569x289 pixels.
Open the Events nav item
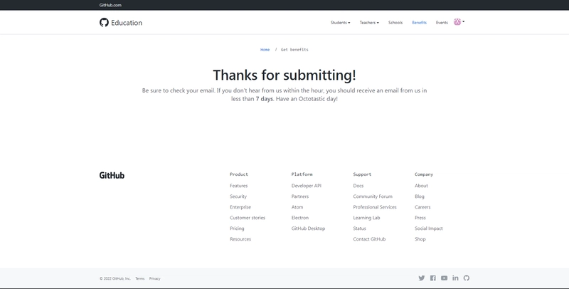442,23
